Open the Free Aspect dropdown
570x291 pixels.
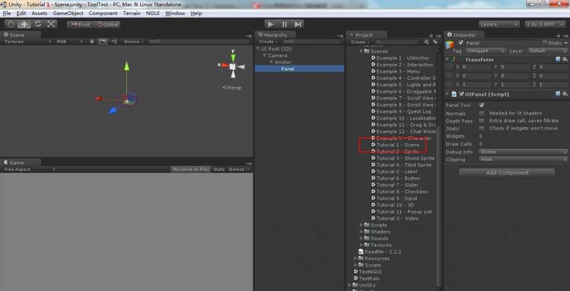tap(30, 169)
